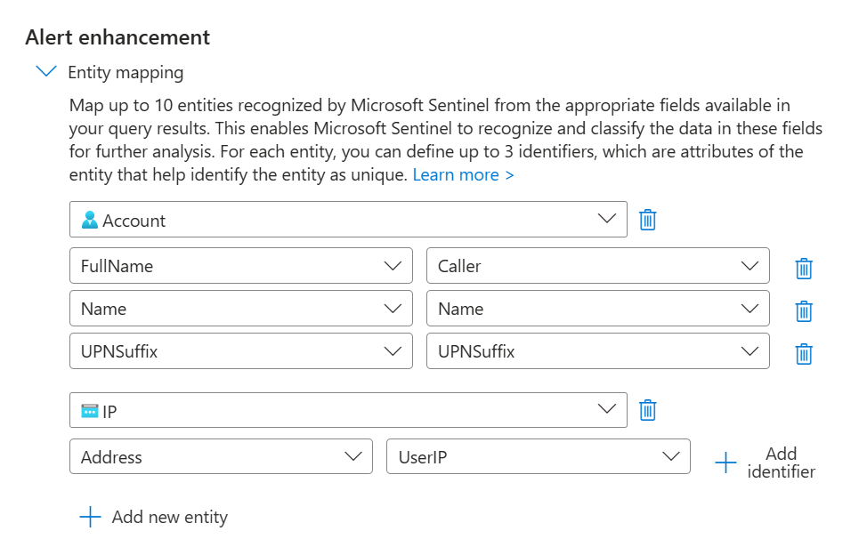Image resolution: width=867 pixels, height=539 pixels.
Task: Click the Add new entity button
Action: coord(154,517)
